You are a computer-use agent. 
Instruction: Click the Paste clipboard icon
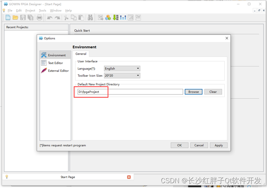tap(81, 17)
